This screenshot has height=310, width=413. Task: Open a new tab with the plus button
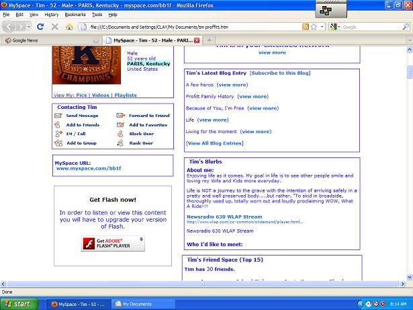[210, 40]
